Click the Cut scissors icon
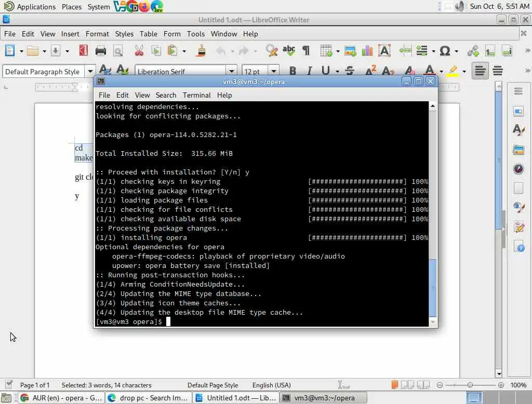 [139, 51]
